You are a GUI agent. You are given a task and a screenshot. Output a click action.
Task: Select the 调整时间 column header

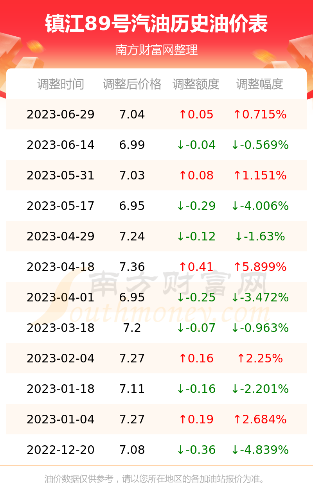[x=61, y=84]
